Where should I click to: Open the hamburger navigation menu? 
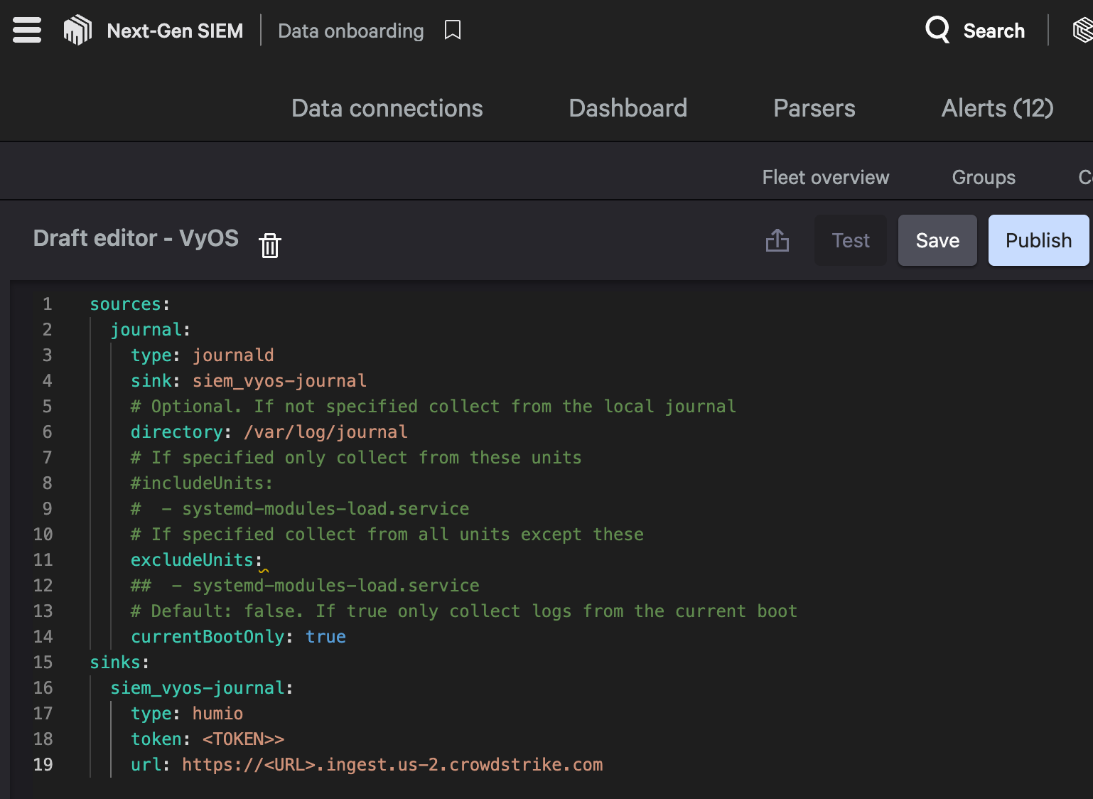coord(27,31)
